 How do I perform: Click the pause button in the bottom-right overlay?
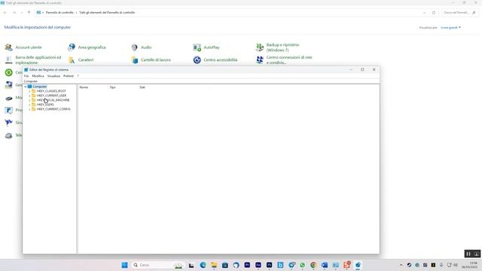pyautogui.click(x=468, y=254)
